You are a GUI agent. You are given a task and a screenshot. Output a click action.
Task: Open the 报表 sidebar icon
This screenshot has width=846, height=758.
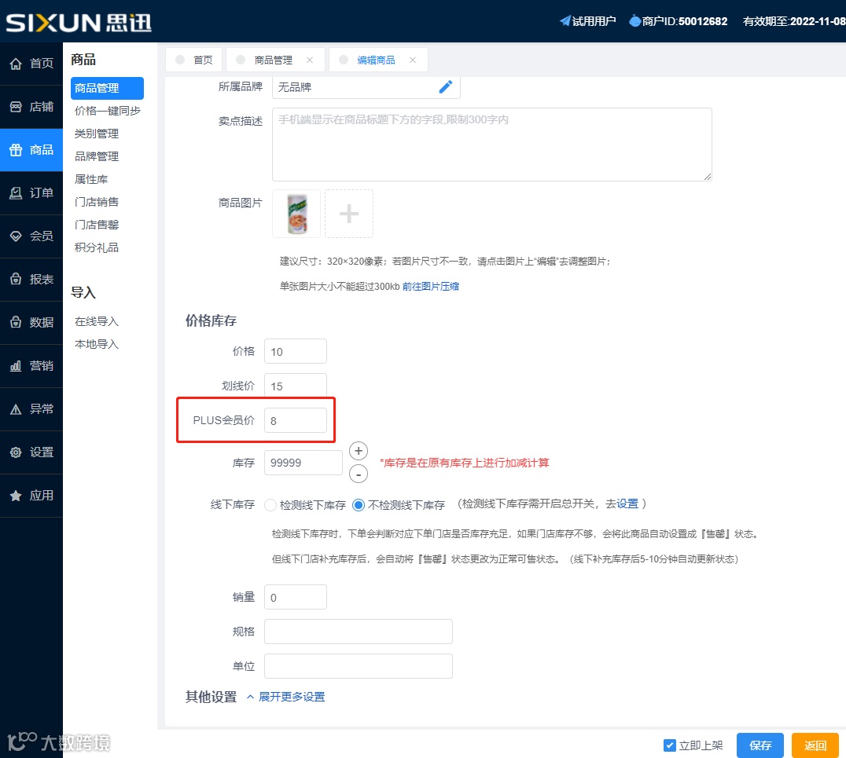pos(31,279)
